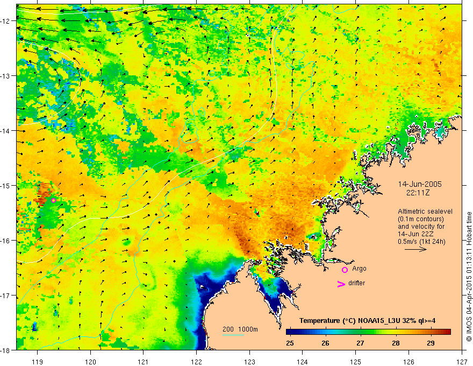This screenshot has height=366, width=473.
Task: Click the IMOS copyright timestamp text
Action: (469, 277)
